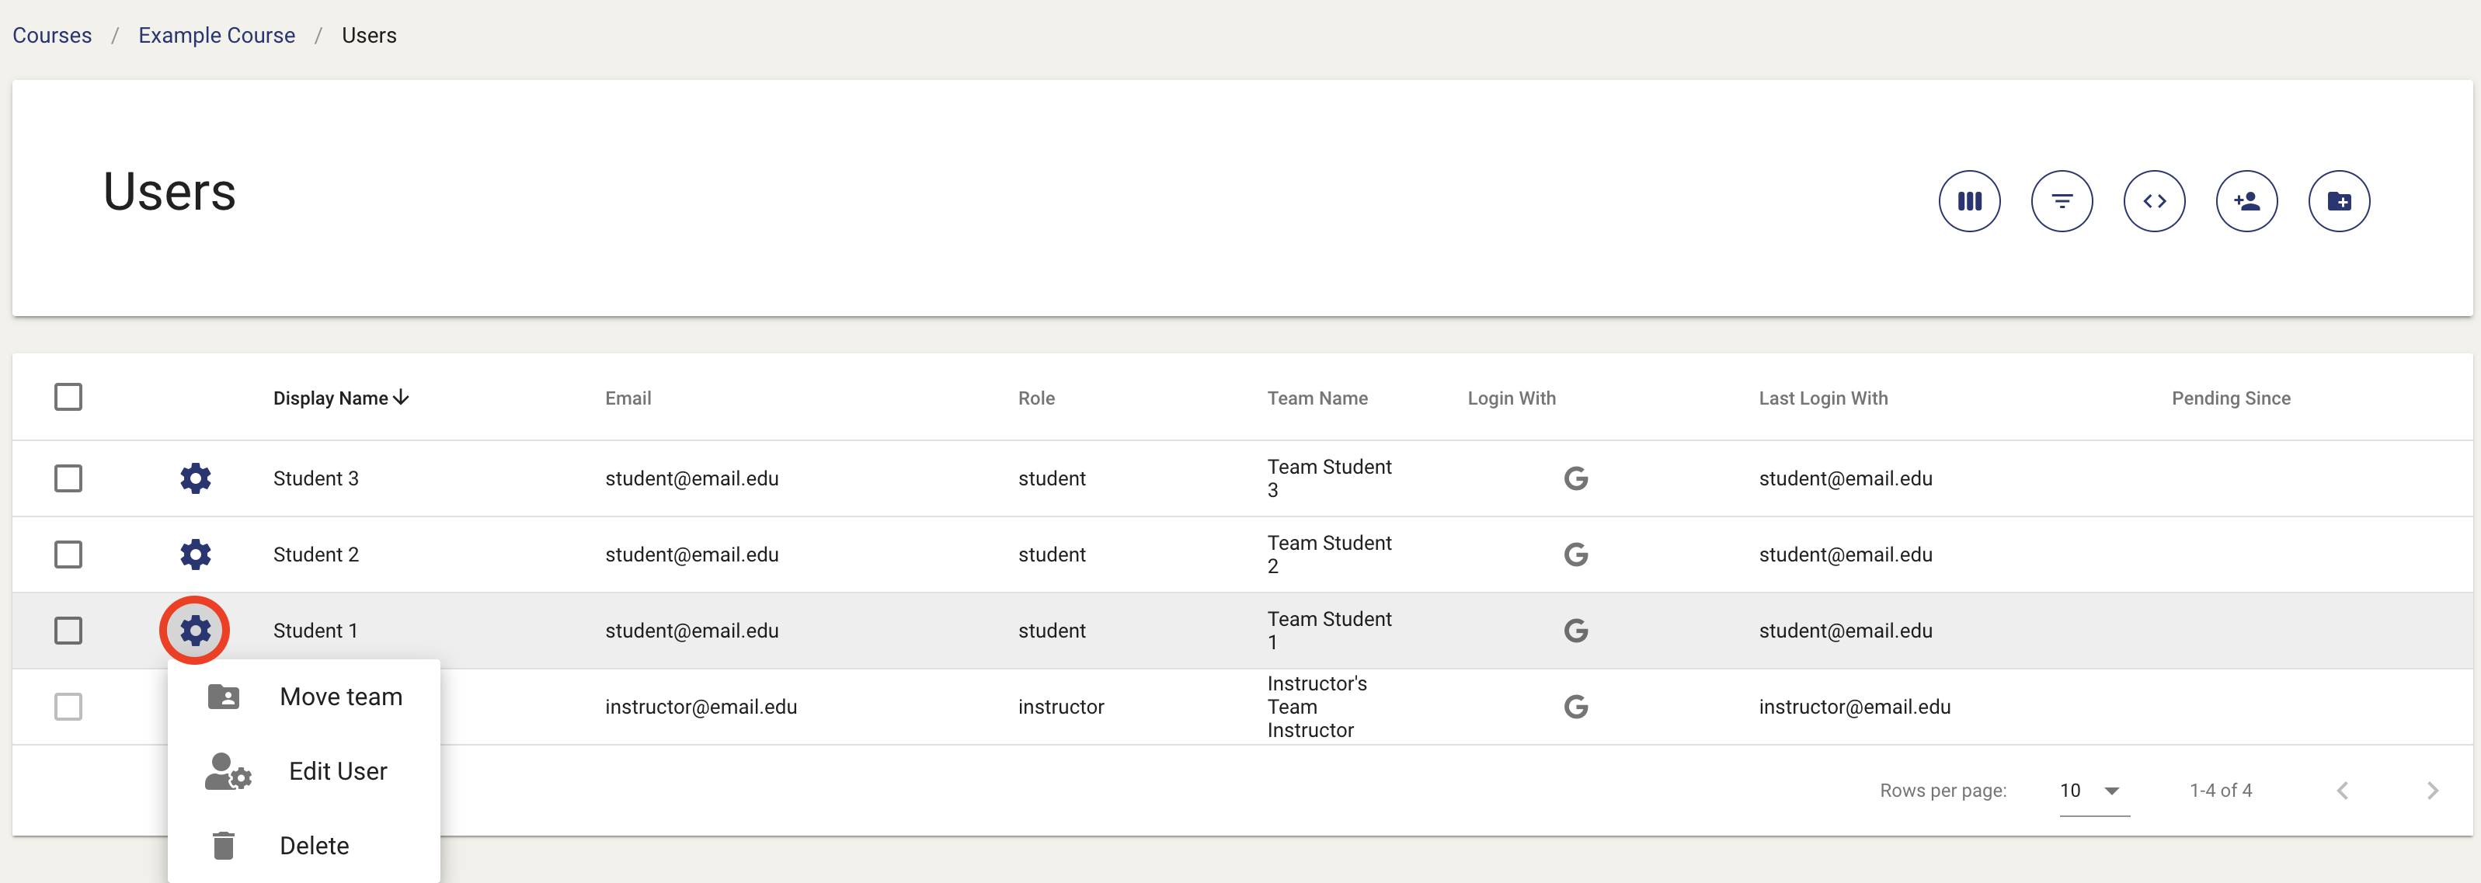Choose Move team from the menu
This screenshot has height=883, width=2481.
(340, 695)
